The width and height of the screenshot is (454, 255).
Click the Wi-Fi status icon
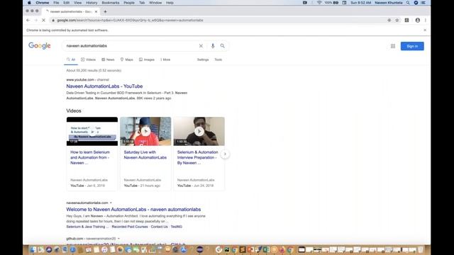[319, 3]
